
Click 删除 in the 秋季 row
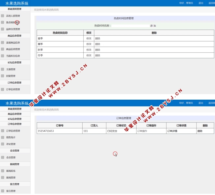(97, 50)
